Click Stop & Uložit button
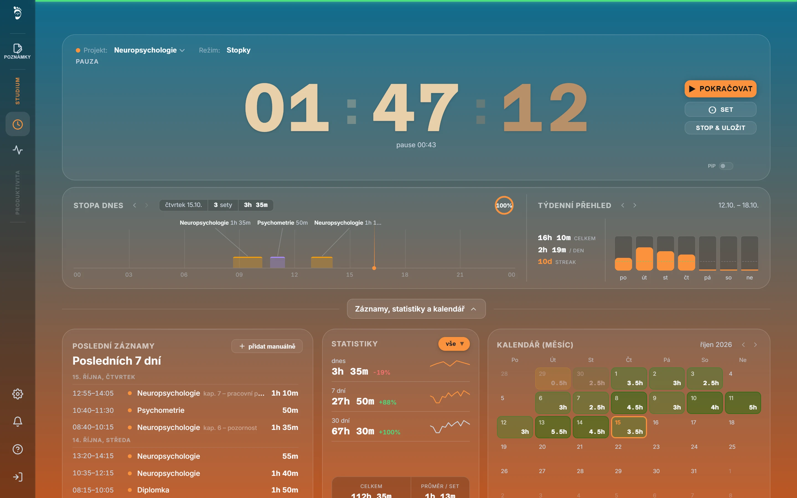Image resolution: width=797 pixels, height=498 pixels. click(720, 128)
